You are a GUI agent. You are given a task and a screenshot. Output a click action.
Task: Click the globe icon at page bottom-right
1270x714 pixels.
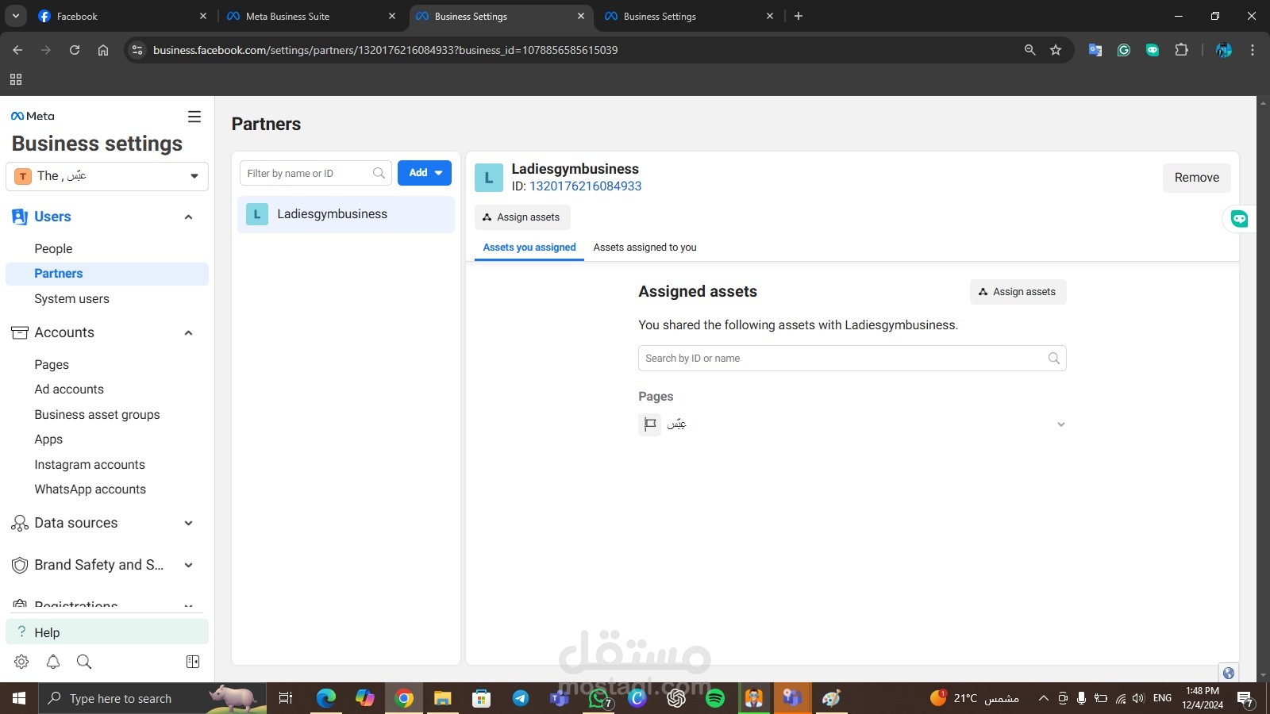1229,674
